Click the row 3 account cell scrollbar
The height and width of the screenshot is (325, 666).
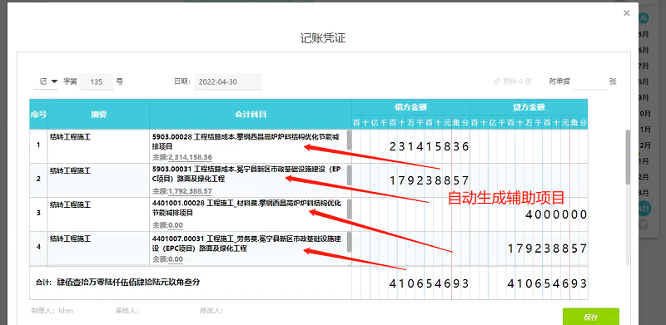[349, 209]
